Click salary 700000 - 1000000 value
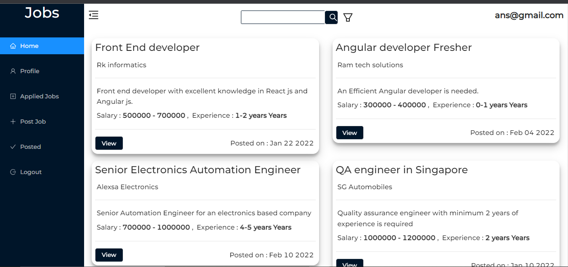568x267 pixels. (156, 227)
